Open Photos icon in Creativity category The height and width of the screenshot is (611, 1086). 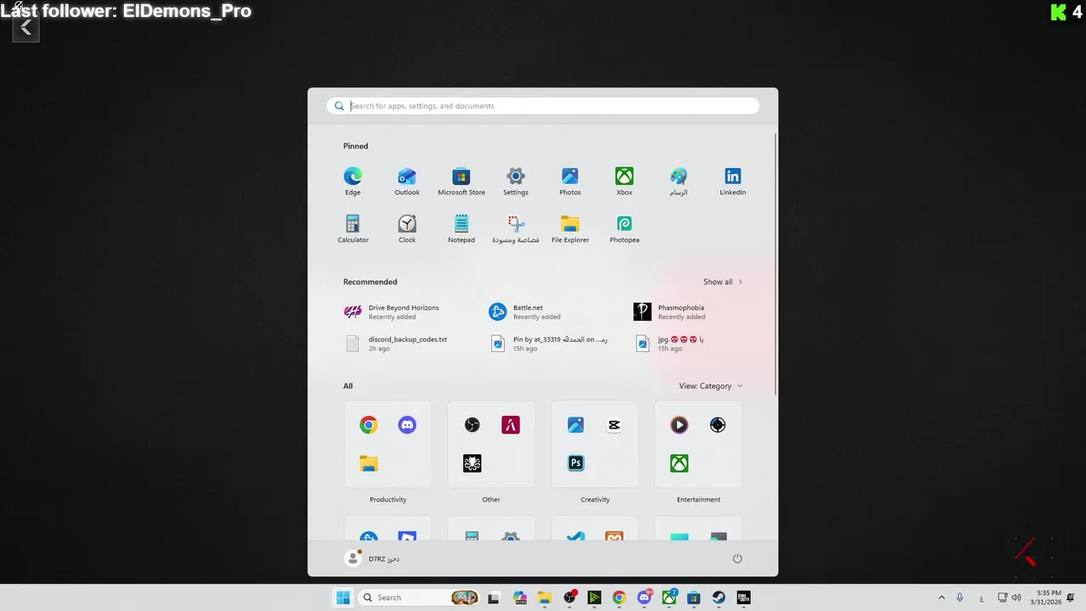[576, 425]
